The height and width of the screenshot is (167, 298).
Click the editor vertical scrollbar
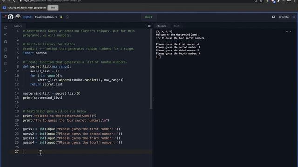(151, 69)
